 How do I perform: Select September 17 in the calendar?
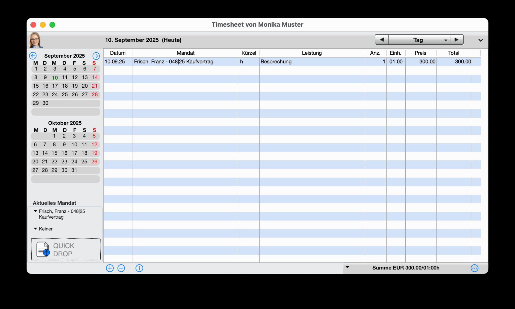point(55,86)
